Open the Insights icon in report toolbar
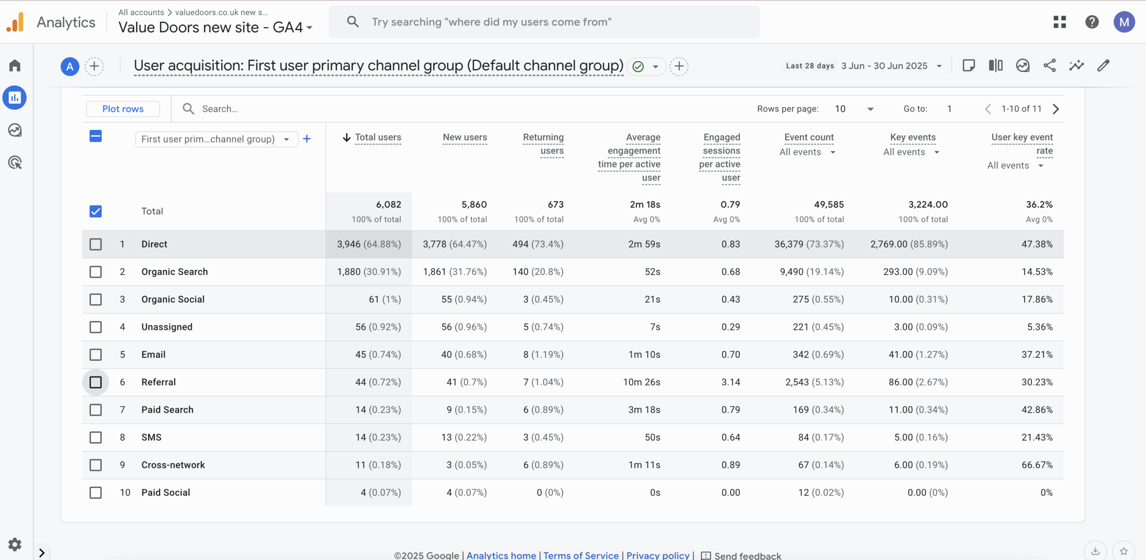Viewport: 1146px width, 560px height. click(1022, 66)
